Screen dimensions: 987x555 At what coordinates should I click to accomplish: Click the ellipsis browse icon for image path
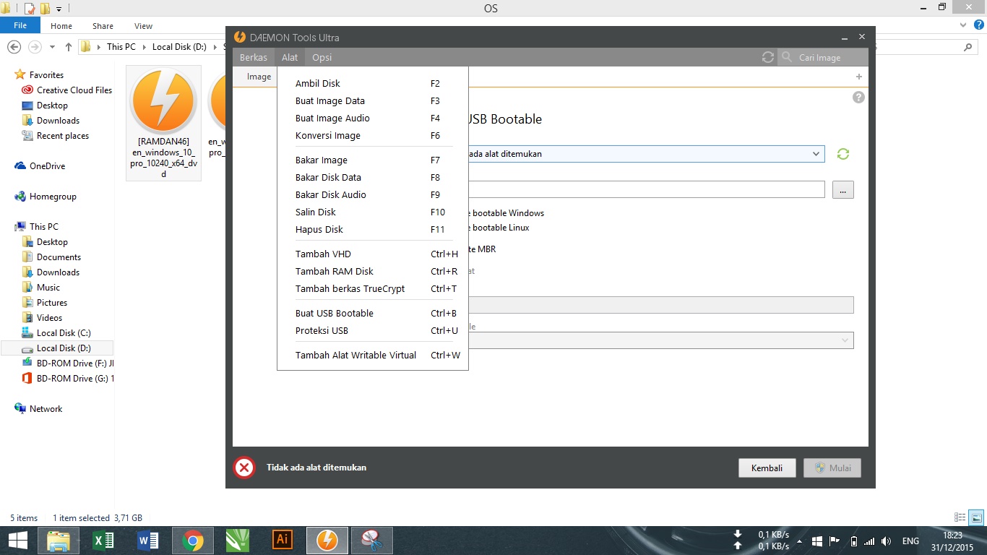pos(842,189)
